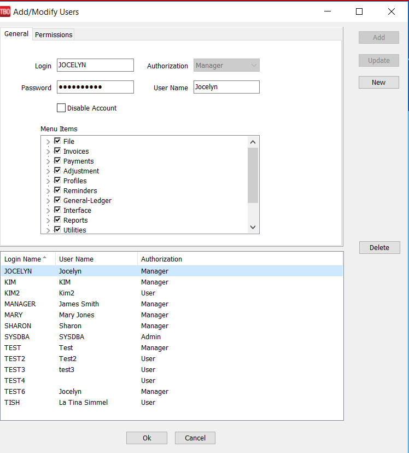The width and height of the screenshot is (409, 453).
Task: Click the Mary Jones user name cell
Action: [x=77, y=315]
